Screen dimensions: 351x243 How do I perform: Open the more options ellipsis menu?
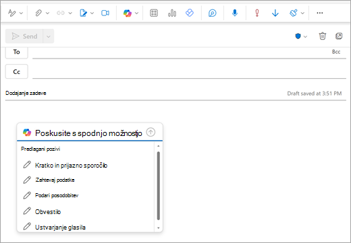320,13
